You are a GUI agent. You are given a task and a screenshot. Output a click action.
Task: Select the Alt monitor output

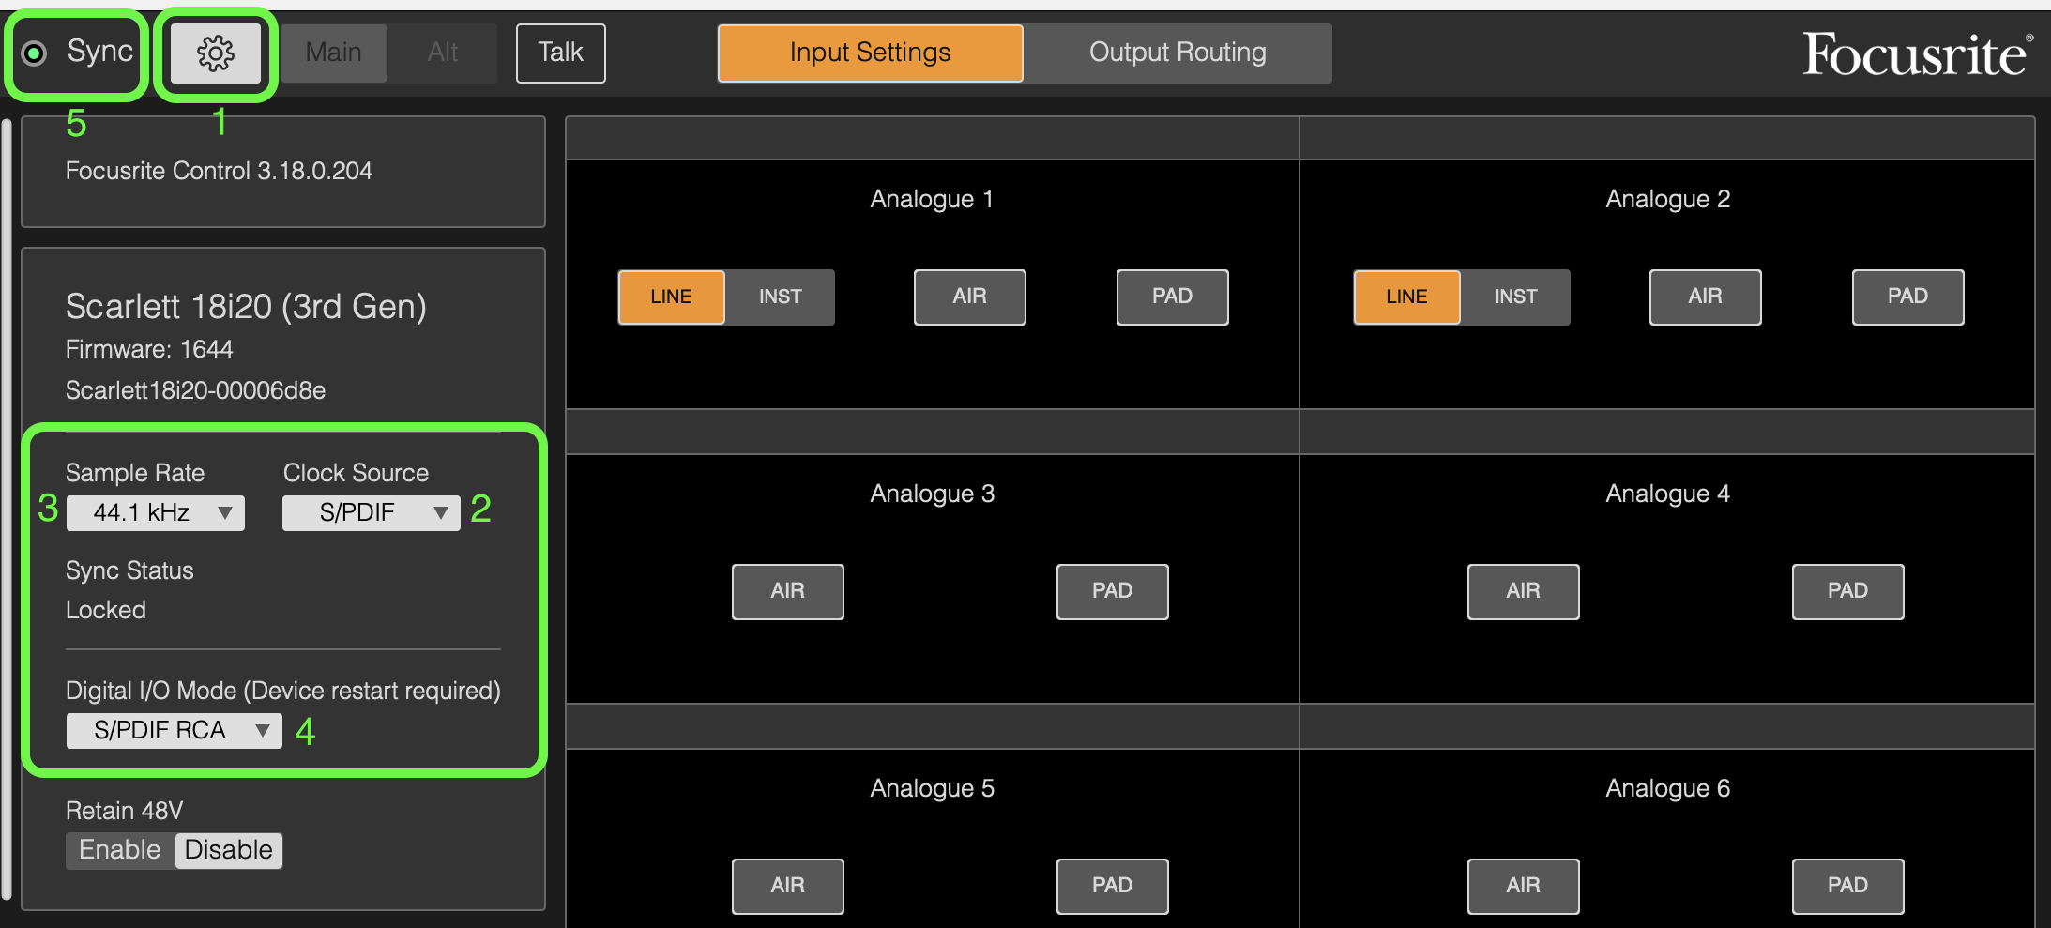pos(442,53)
